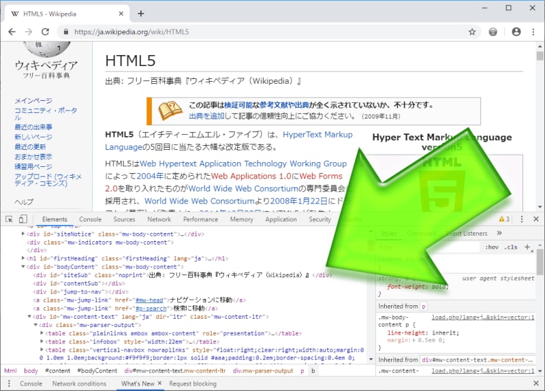Image resolution: width=545 pixels, height=391 pixels.
Task: Select the div.mw-parser-output breadcrumb
Action: [263, 371]
